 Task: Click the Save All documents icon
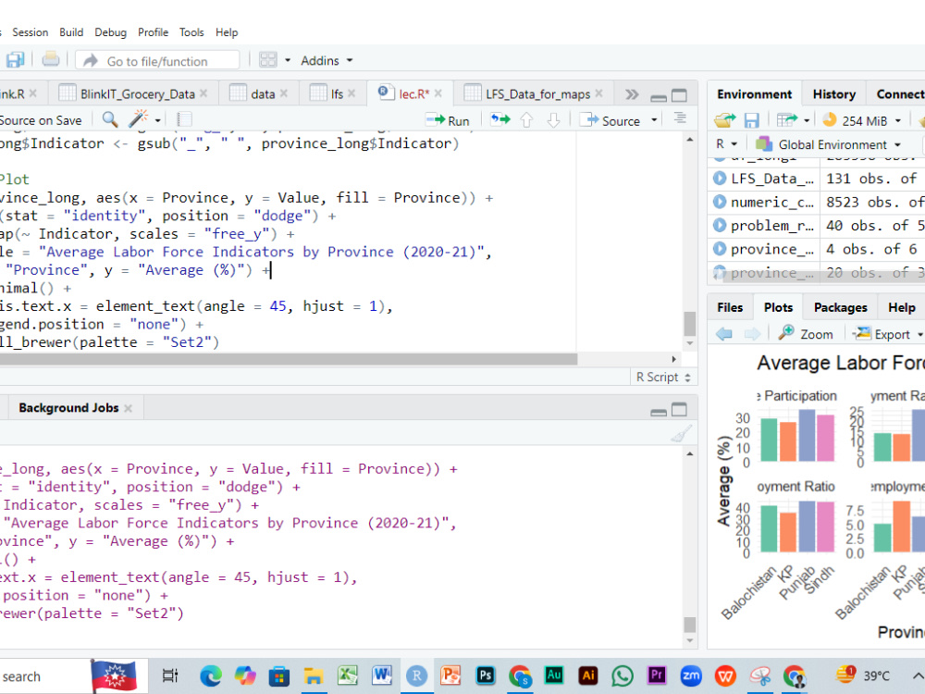click(14, 60)
